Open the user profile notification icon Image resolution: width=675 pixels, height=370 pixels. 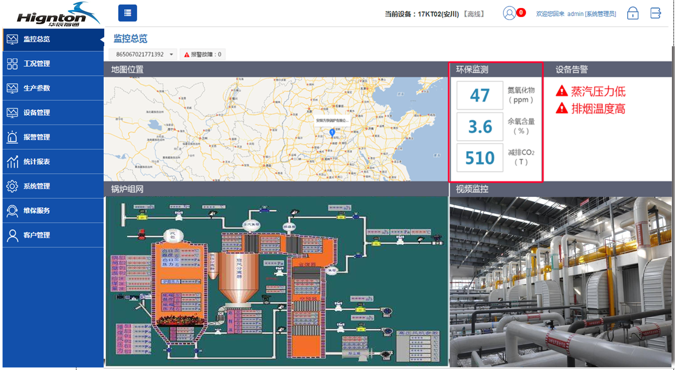point(510,14)
